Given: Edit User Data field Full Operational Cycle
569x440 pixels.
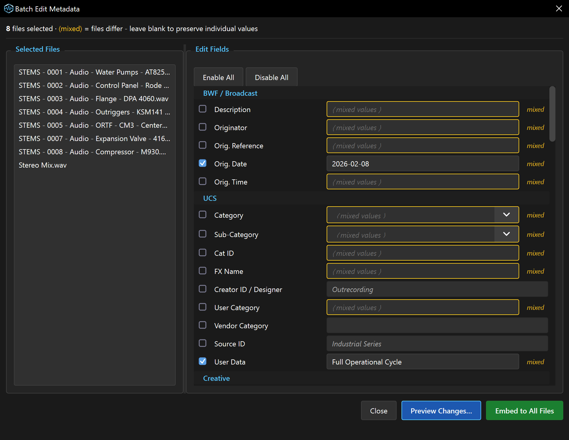Looking at the screenshot, I should pos(423,361).
